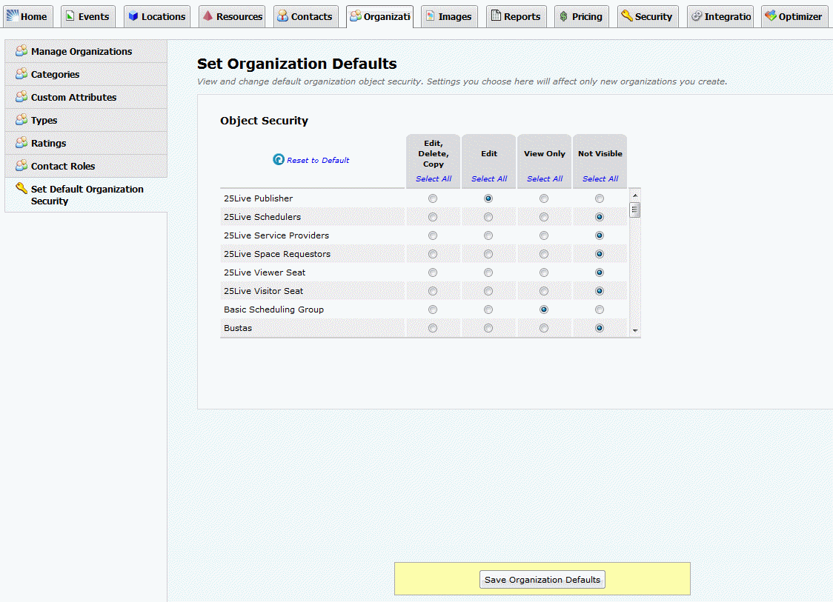Open Custom Attributes in sidebar
The image size is (833, 602).
(x=86, y=97)
